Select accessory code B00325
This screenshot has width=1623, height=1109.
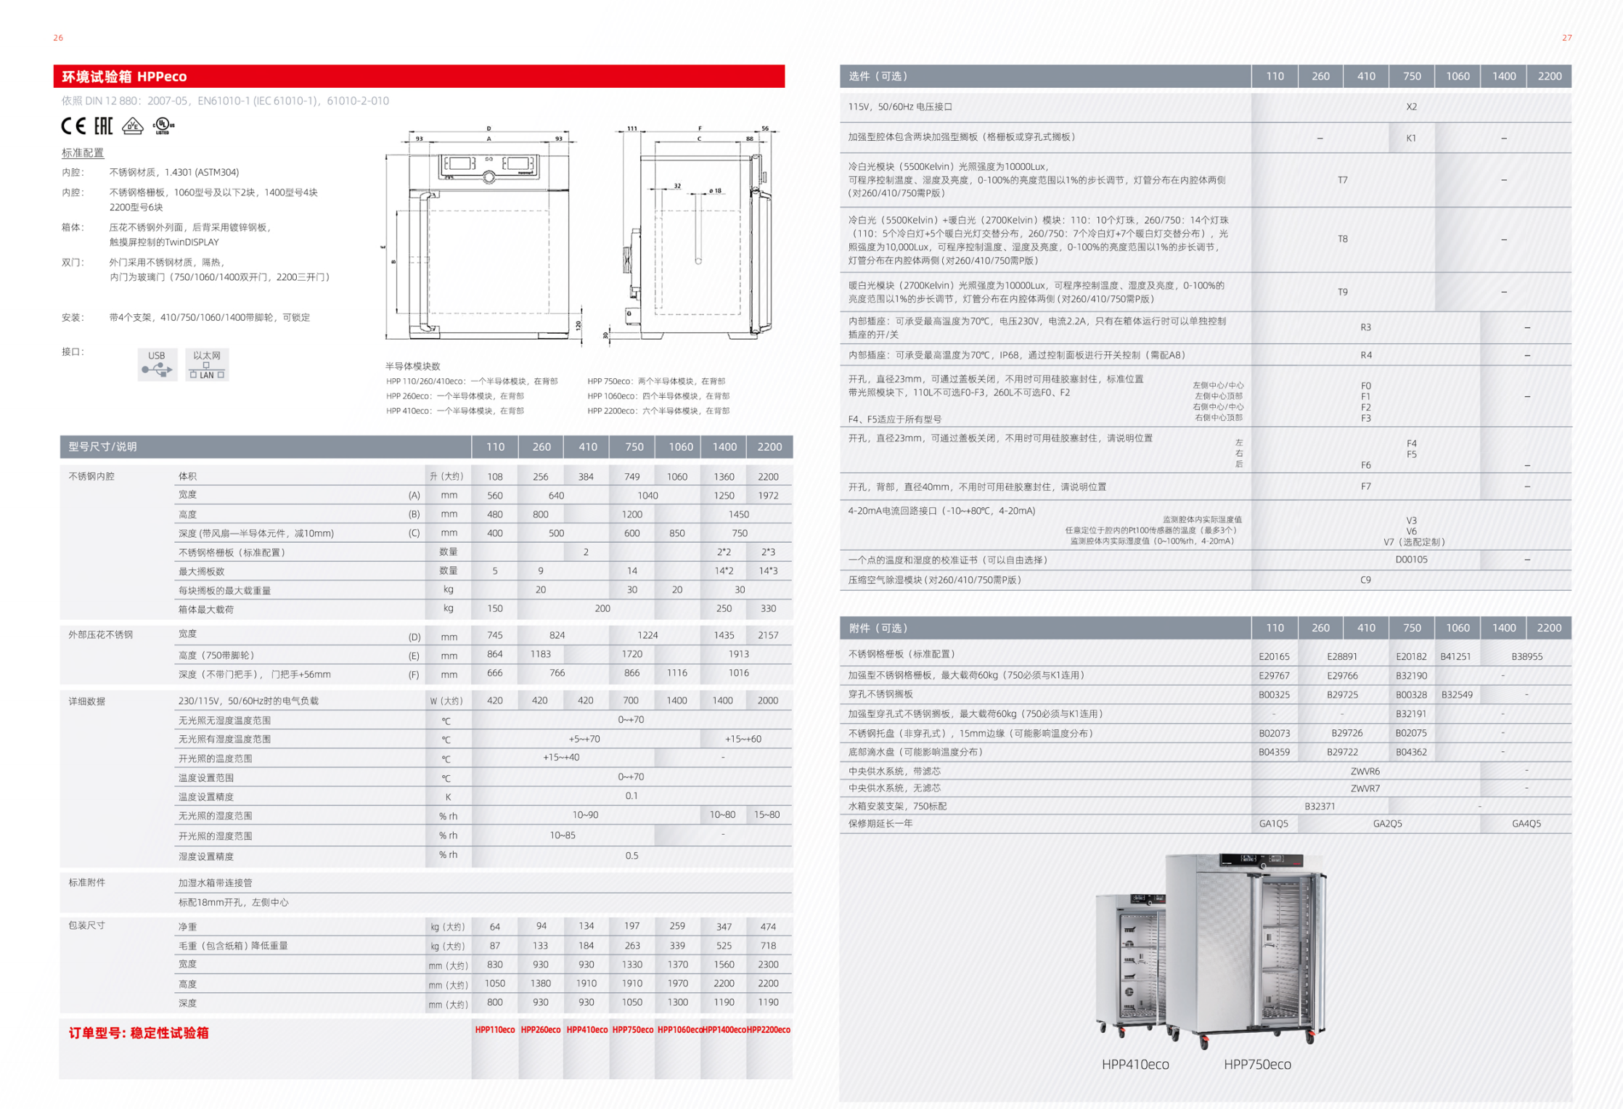click(1274, 695)
